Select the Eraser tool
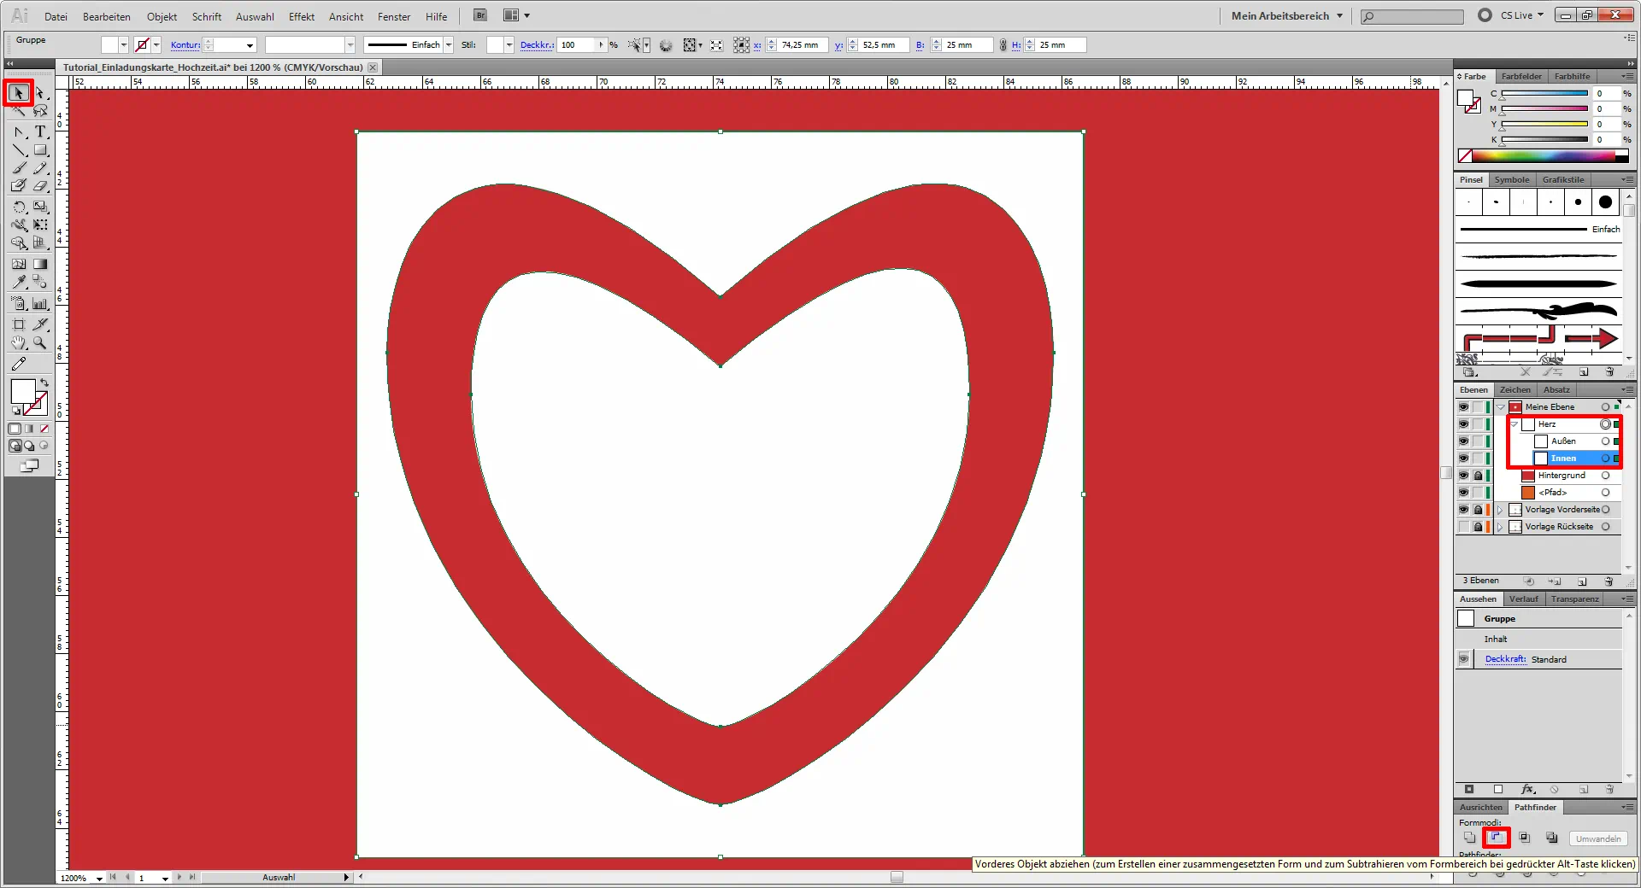 click(40, 186)
